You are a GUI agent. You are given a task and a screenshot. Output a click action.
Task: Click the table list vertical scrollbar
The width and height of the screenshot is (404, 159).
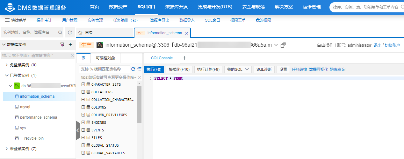pyautogui.click(x=139, y=105)
